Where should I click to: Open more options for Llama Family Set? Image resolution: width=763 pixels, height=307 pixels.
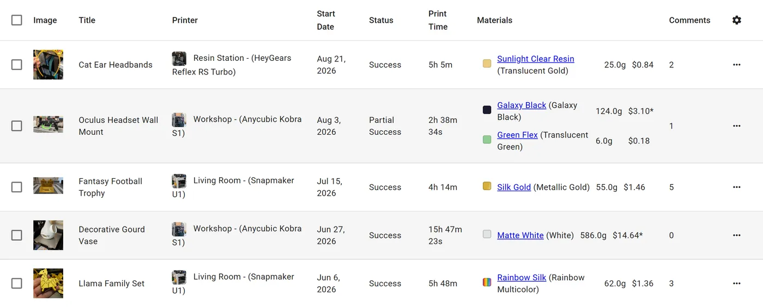(x=737, y=283)
